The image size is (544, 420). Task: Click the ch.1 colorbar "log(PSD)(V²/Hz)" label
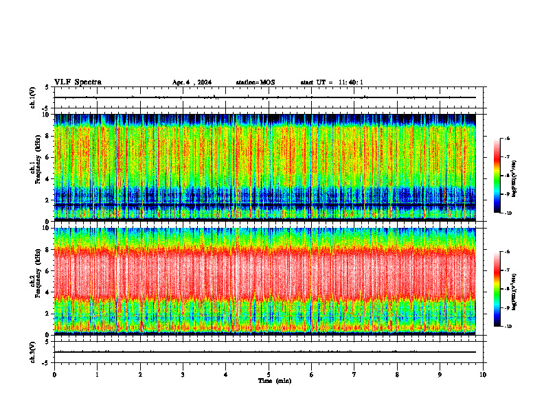(514, 178)
